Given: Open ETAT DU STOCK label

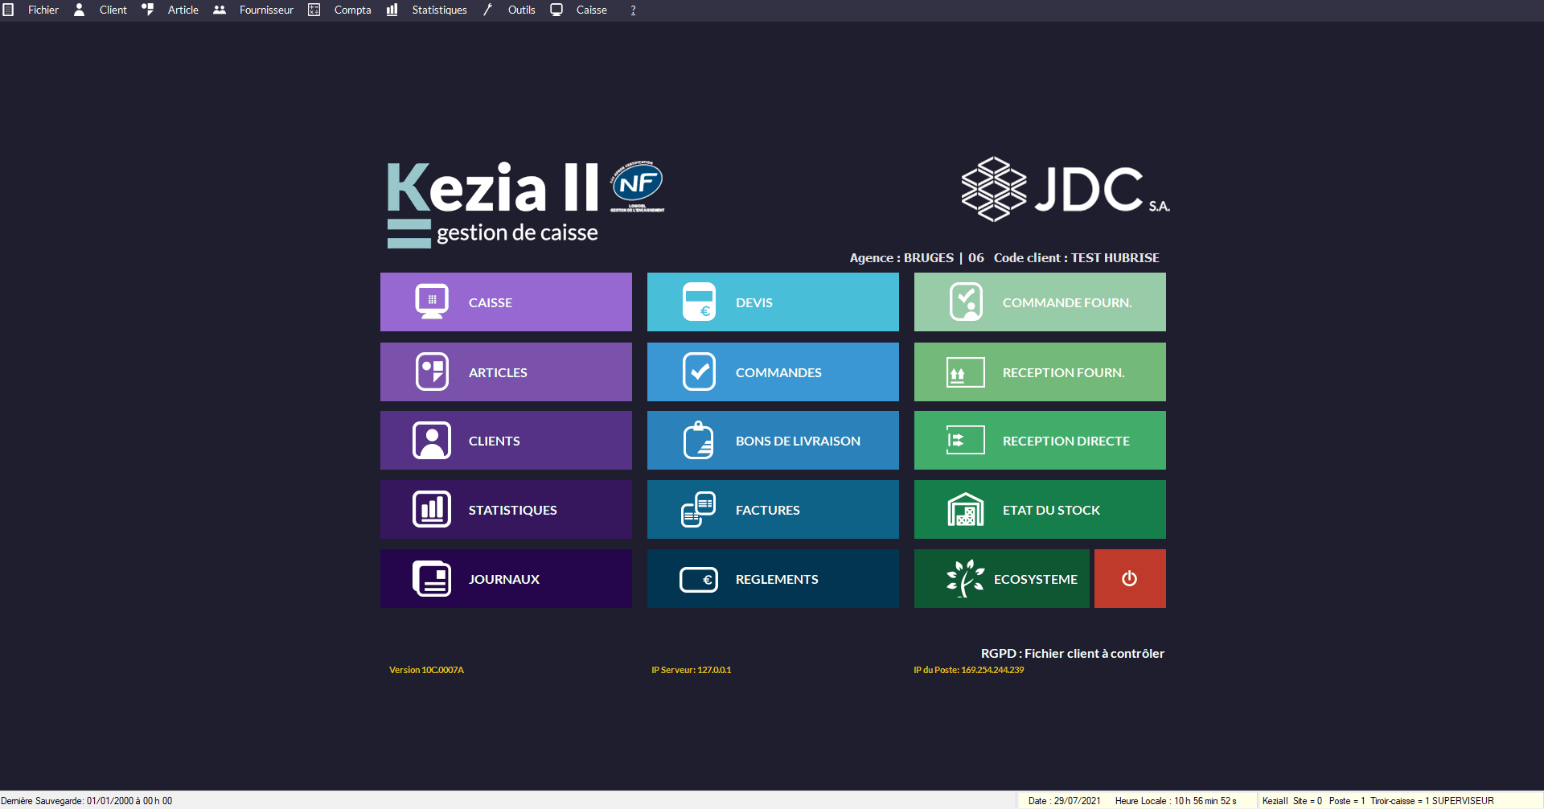Looking at the screenshot, I should click(1051, 510).
